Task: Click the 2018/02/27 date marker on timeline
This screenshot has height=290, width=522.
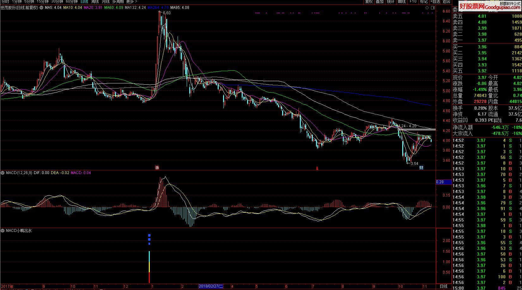Action: coord(211,286)
